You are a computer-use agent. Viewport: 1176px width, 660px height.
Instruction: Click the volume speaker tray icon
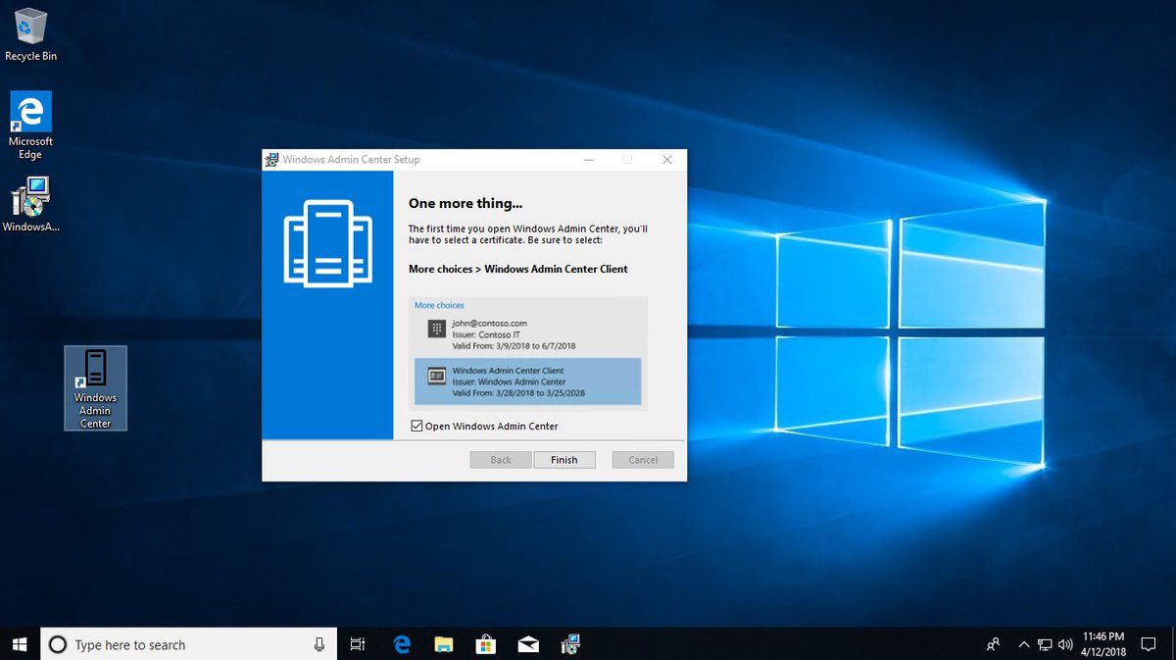tap(1066, 644)
